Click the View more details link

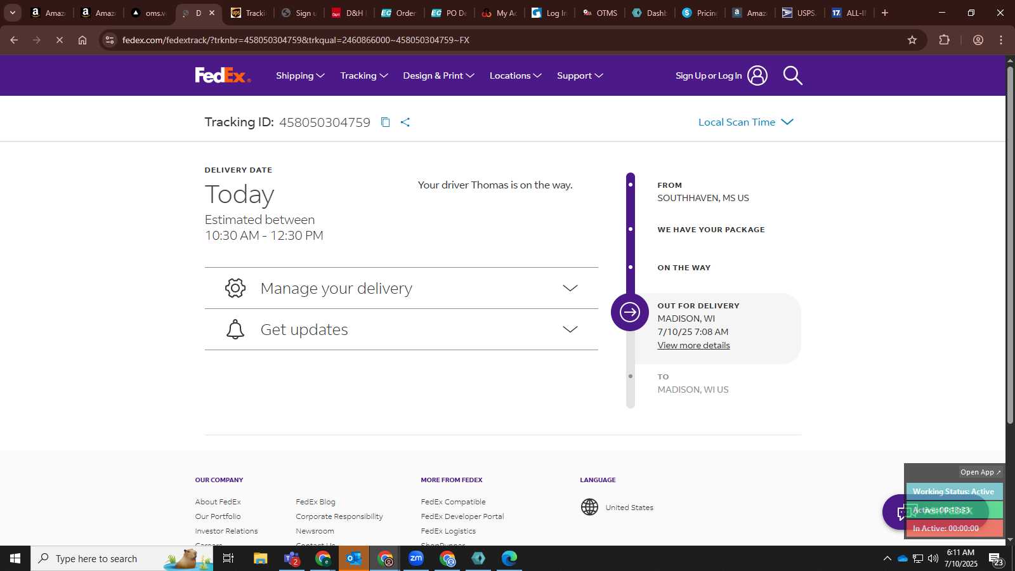click(693, 345)
